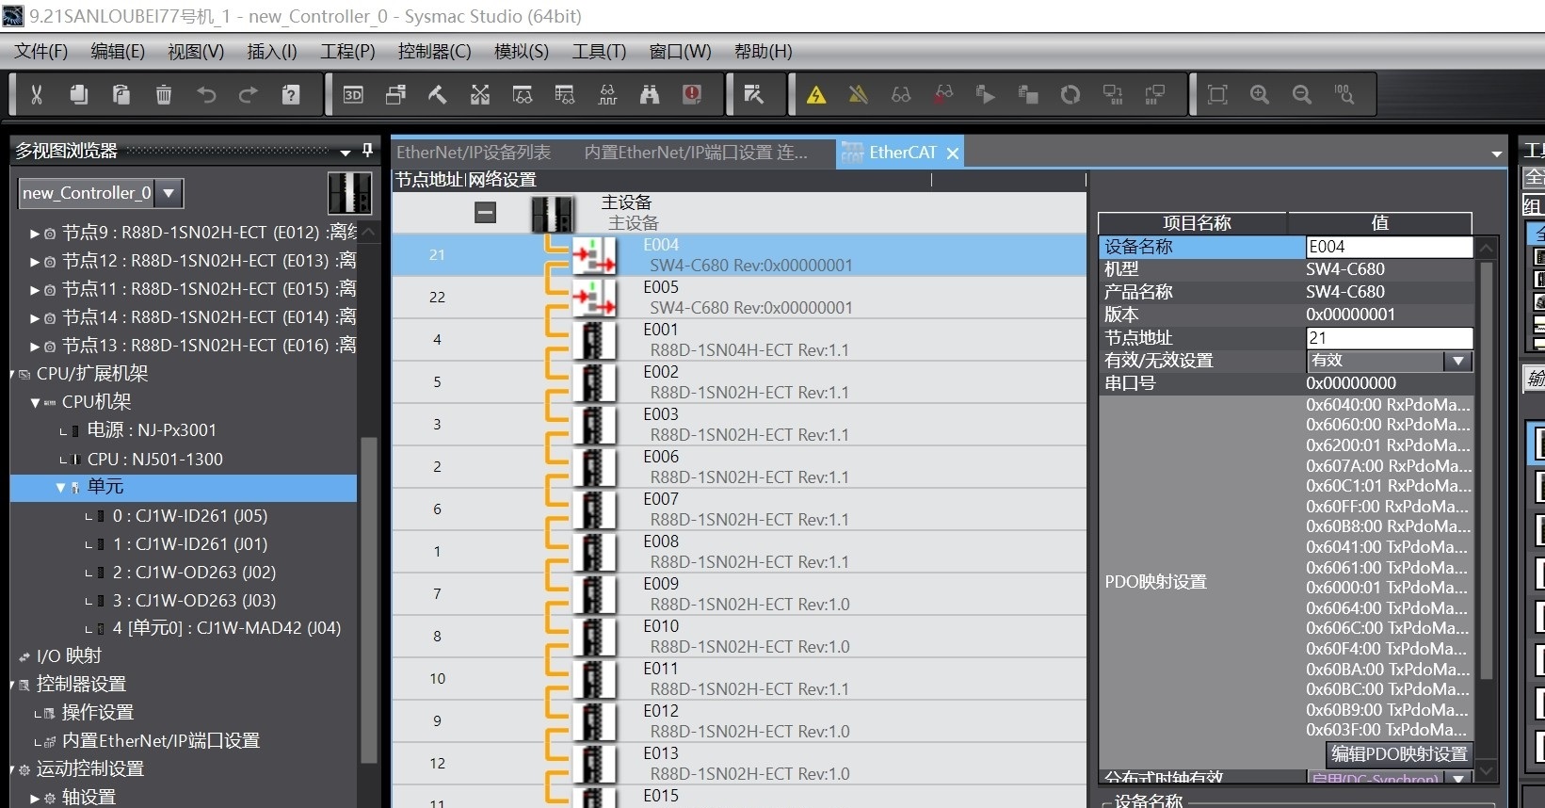This screenshot has width=1545, height=808.
Task: Click the transfer to controller icon
Action: point(1113,94)
